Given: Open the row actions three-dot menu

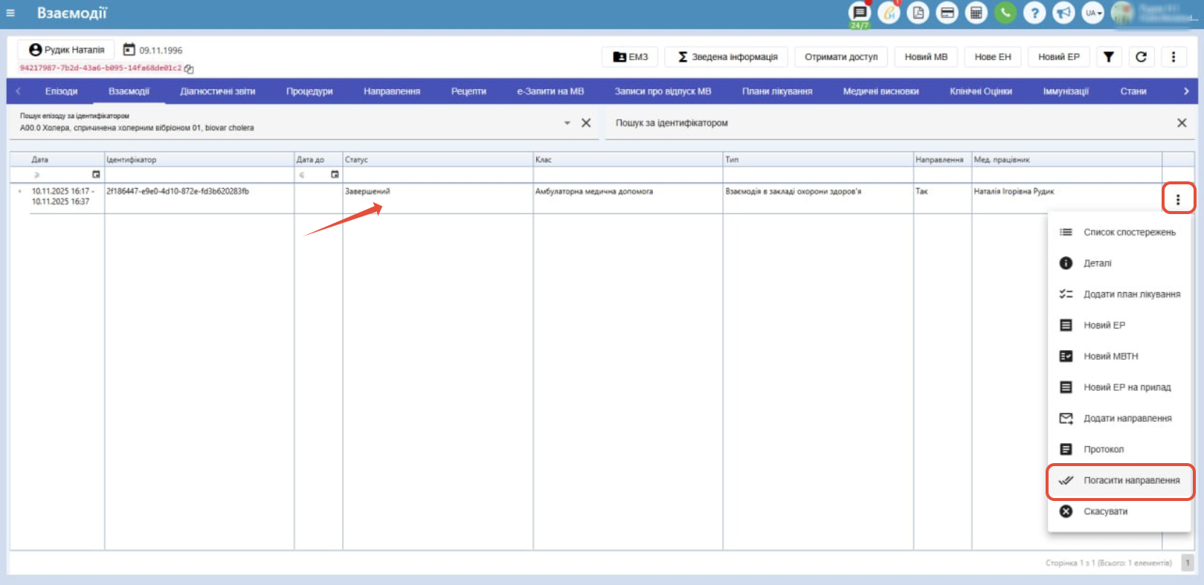Looking at the screenshot, I should tap(1178, 199).
